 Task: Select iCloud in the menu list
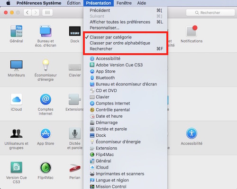(126, 168)
